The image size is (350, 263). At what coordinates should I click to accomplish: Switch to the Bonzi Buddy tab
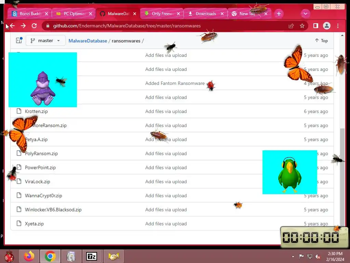[29, 14]
